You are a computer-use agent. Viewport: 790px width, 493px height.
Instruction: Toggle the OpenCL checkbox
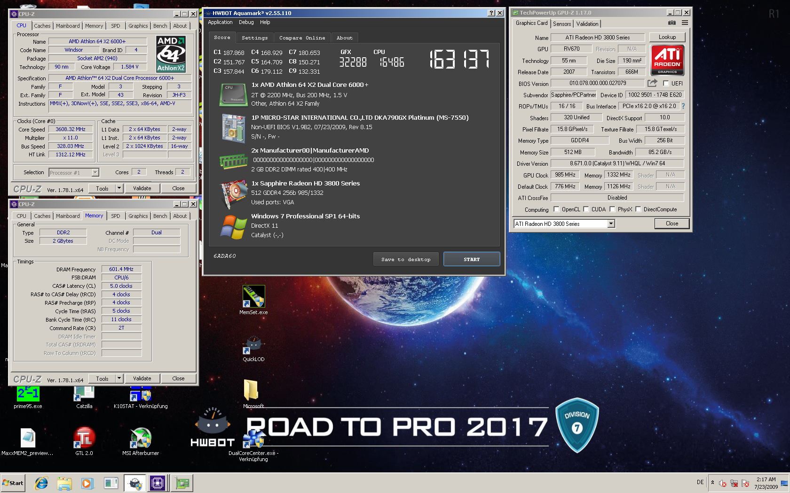pos(556,209)
